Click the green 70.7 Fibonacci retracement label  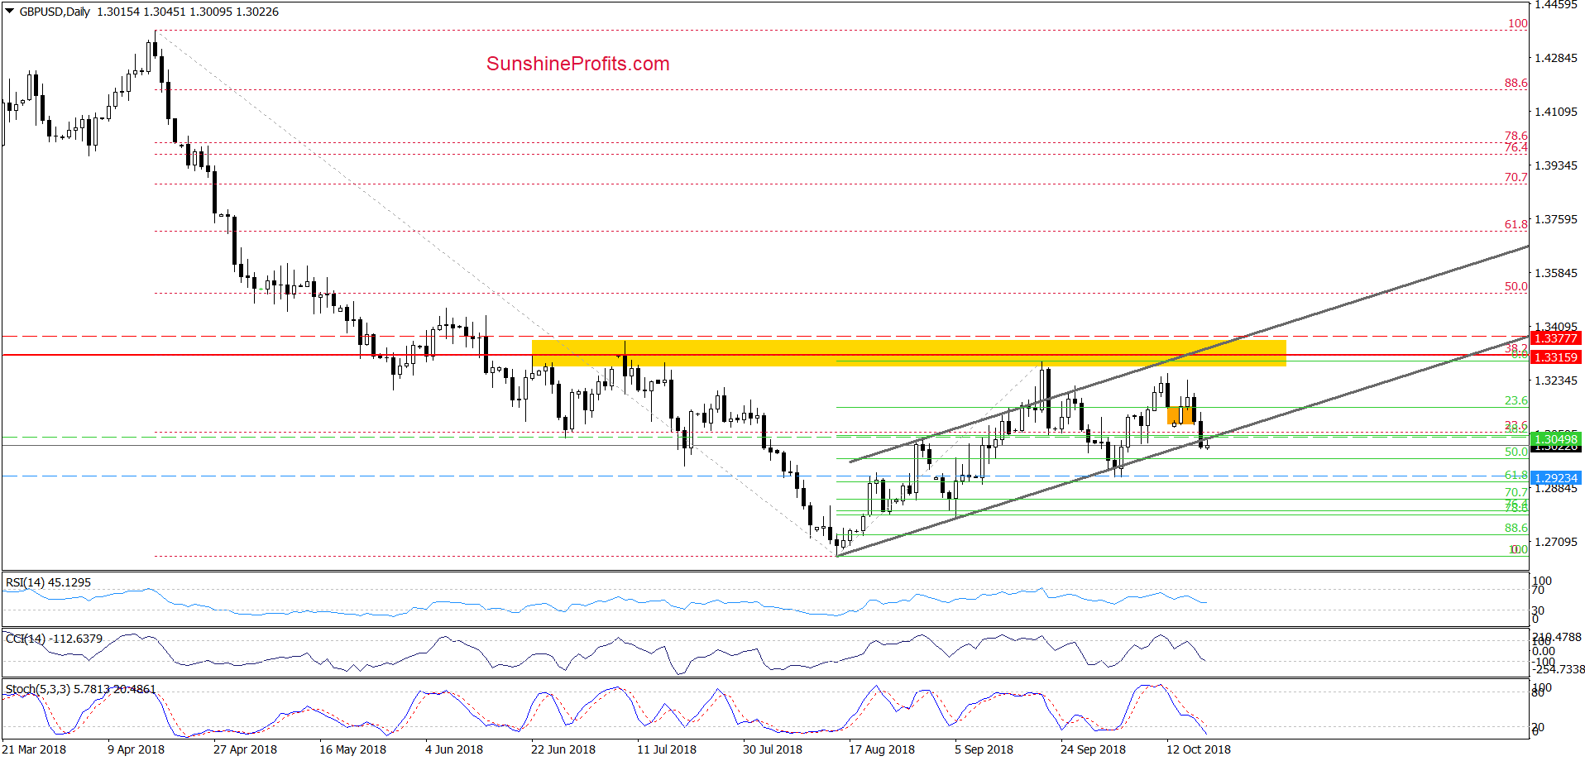(1516, 492)
